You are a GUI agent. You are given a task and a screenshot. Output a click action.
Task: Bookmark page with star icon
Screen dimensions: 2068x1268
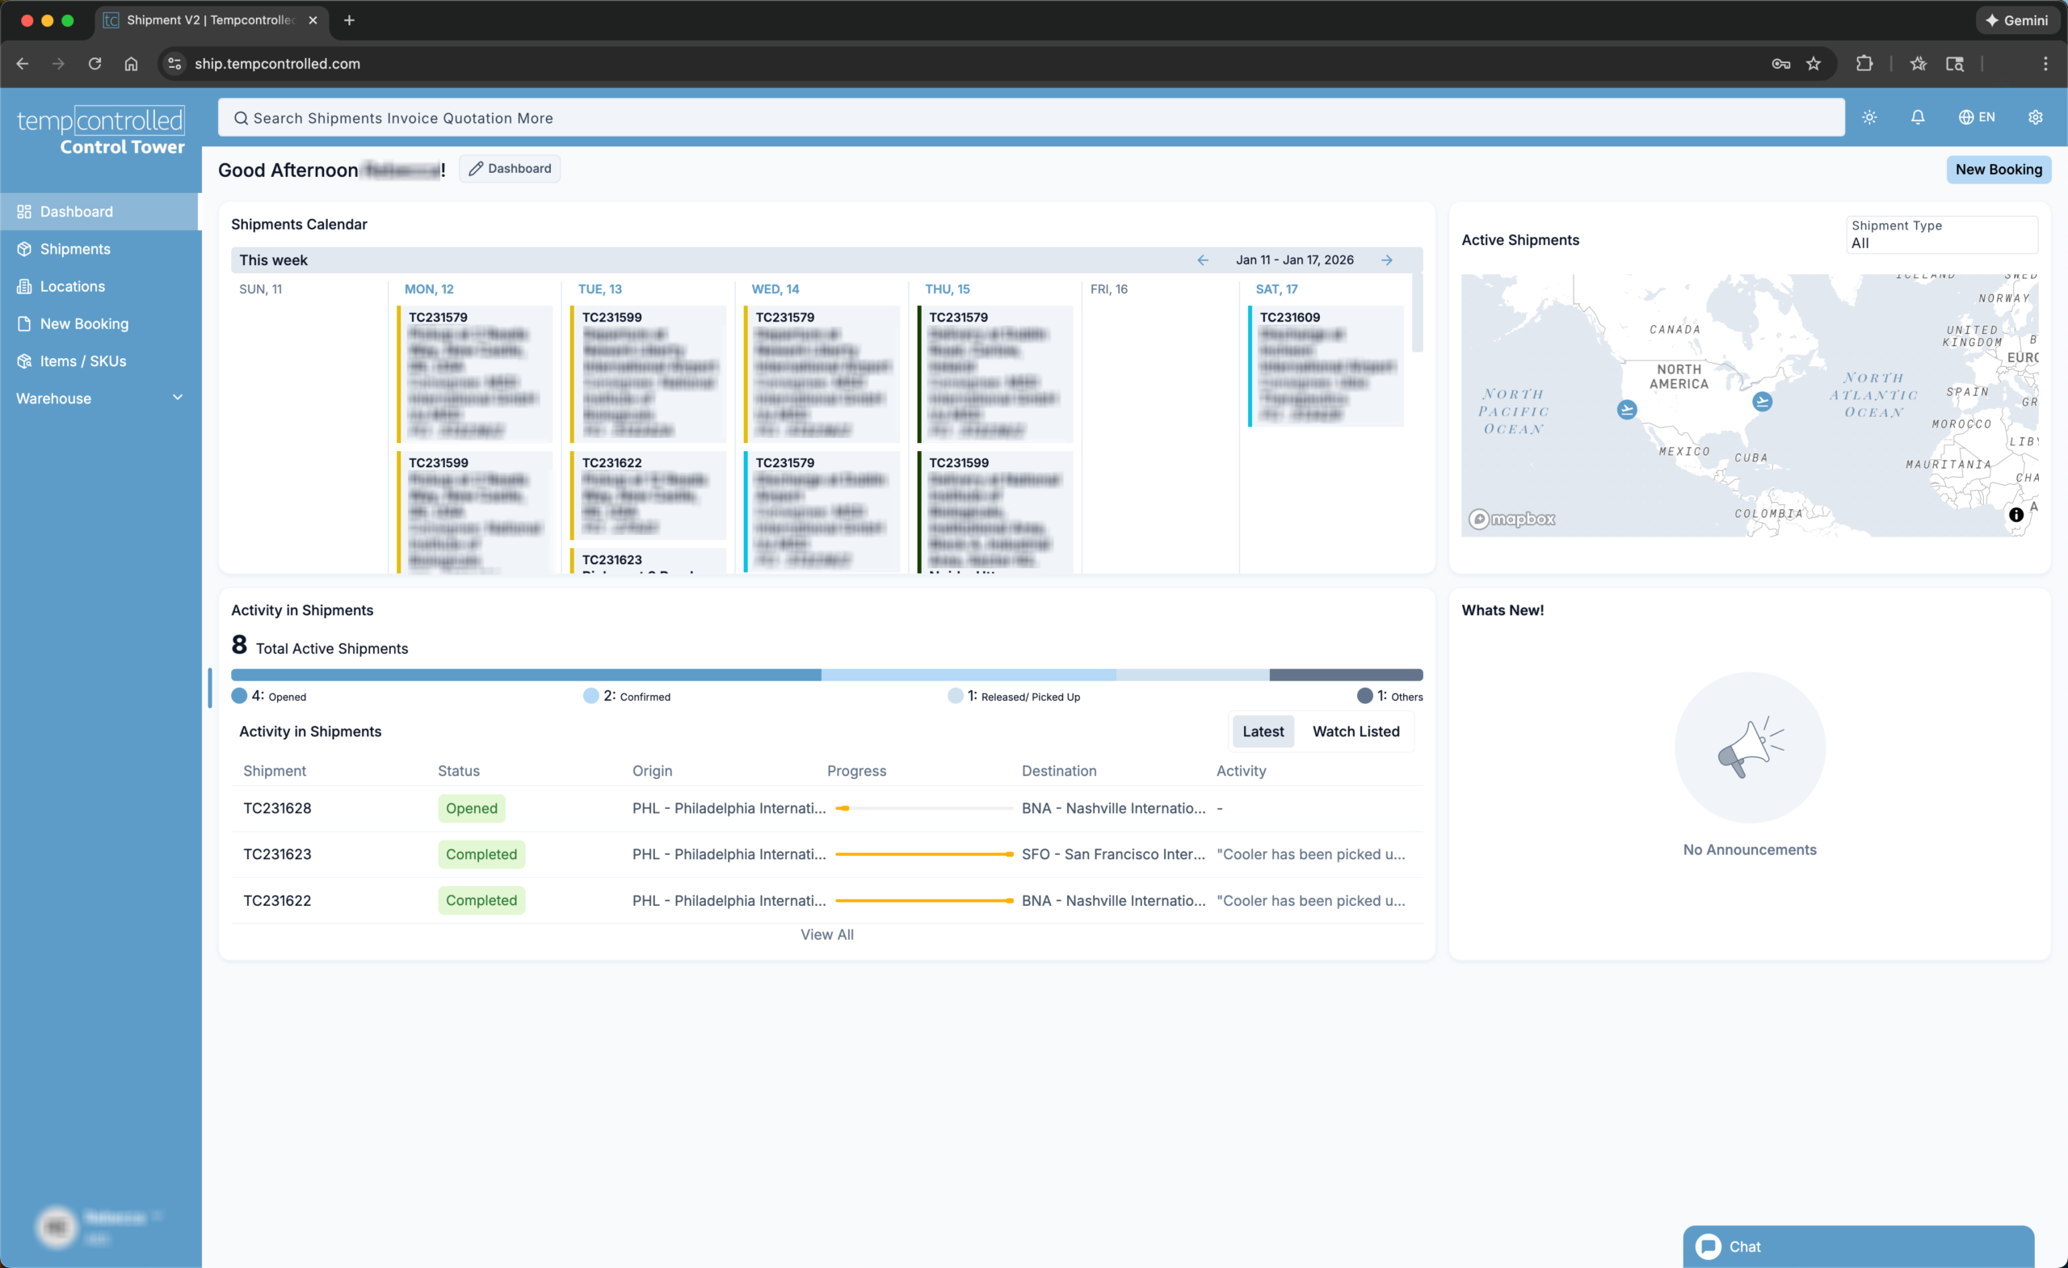[1813, 64]
